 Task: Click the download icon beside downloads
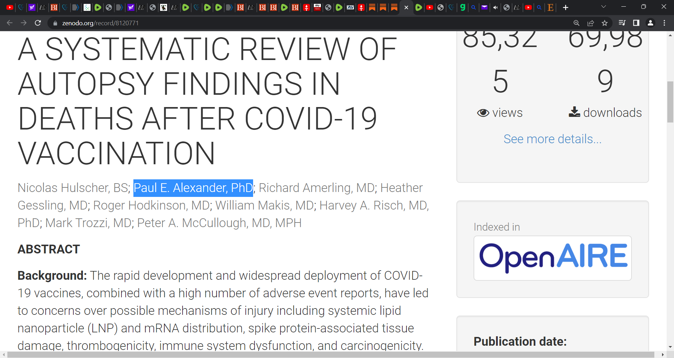[x=574, y=112]
